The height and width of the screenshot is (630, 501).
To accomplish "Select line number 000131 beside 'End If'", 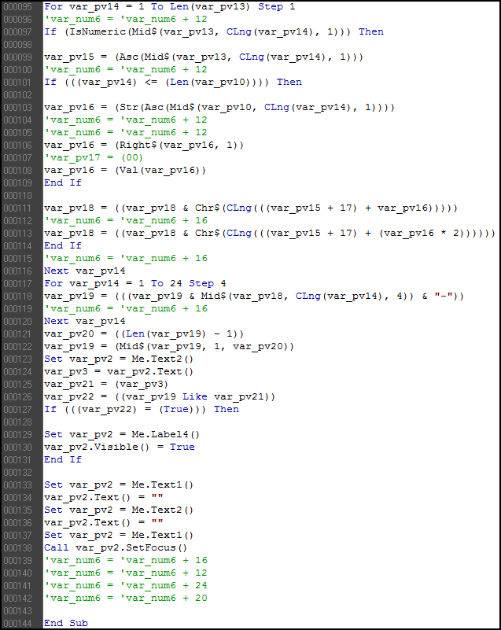I will pos(17,460).
